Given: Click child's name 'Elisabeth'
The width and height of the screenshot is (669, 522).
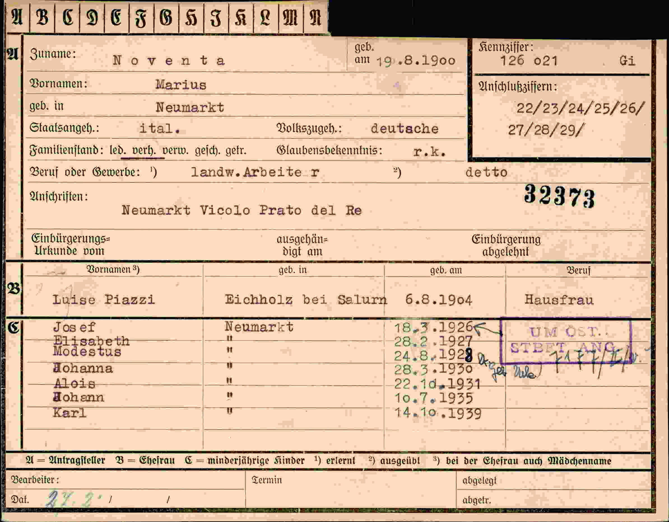Looking at the screenshot, I should tap(92, 341).
